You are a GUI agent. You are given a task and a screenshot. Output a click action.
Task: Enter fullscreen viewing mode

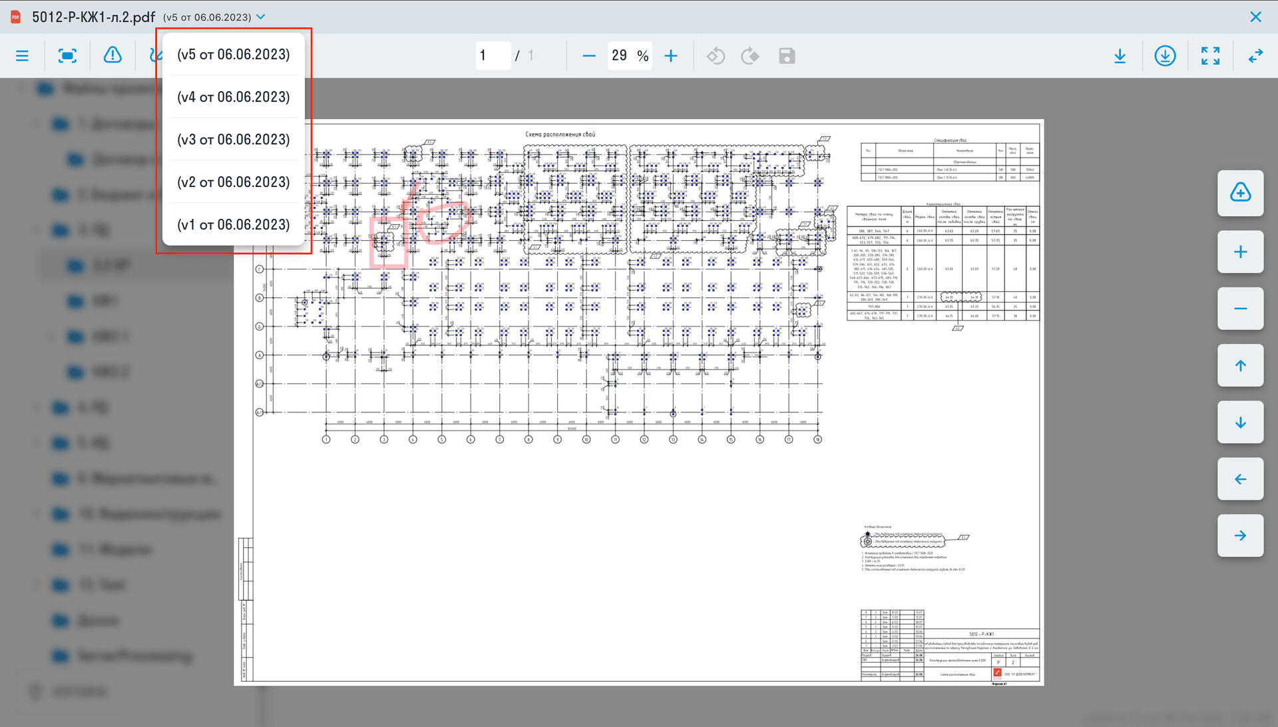tap(1210, 56)
